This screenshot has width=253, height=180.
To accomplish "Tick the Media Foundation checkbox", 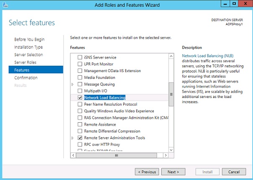I will (80, 77).
